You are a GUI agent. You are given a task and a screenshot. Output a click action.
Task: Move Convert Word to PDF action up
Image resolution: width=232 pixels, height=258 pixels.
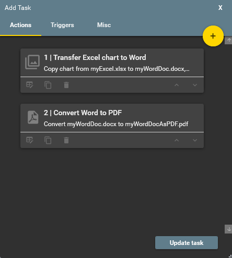tap(177, 140)
